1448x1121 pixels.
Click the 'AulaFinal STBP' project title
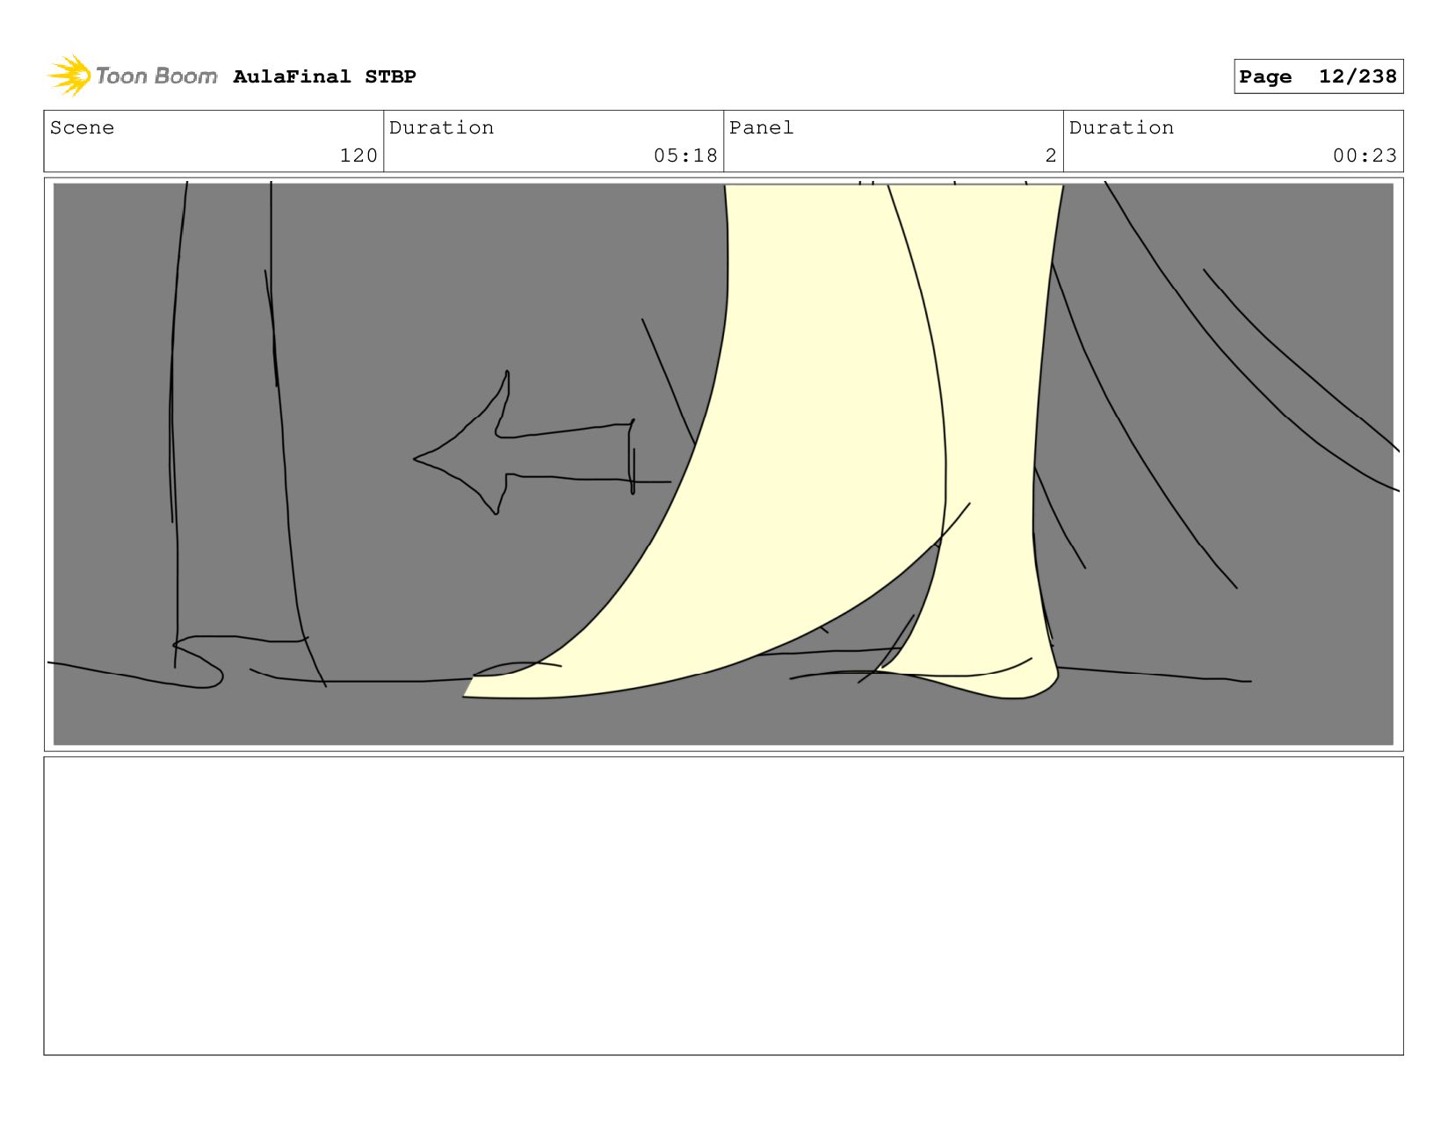(324, 77)
